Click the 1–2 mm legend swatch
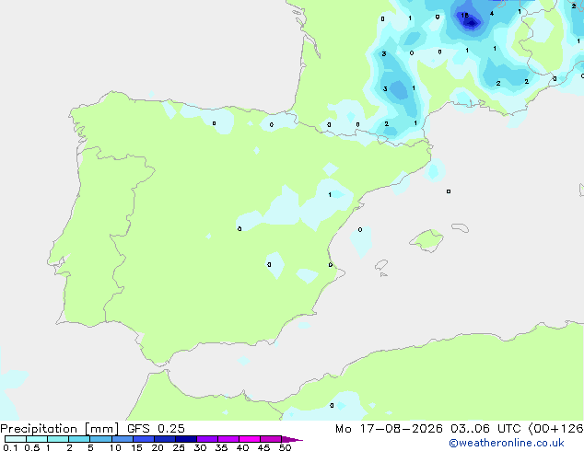This screenshot has width=584, height=451. pos(58,439)
